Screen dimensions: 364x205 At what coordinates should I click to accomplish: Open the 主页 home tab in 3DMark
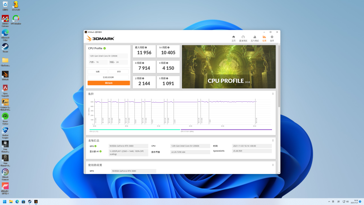[234, 38]
